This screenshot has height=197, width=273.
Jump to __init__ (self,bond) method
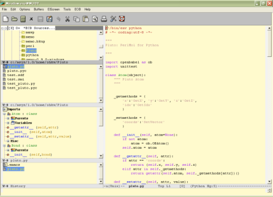point(31,155)
